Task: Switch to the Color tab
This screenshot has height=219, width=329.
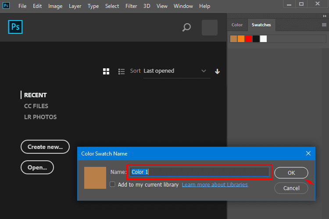Action: click(x=237, y=25)
